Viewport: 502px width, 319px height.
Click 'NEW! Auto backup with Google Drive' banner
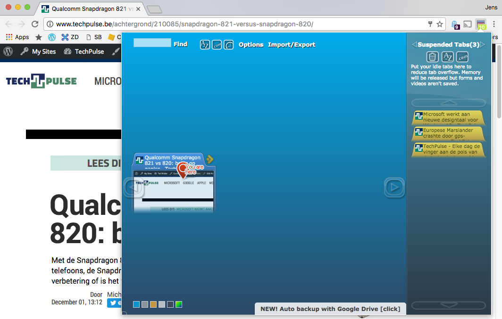pyautogui.click(x=330, y=309)
